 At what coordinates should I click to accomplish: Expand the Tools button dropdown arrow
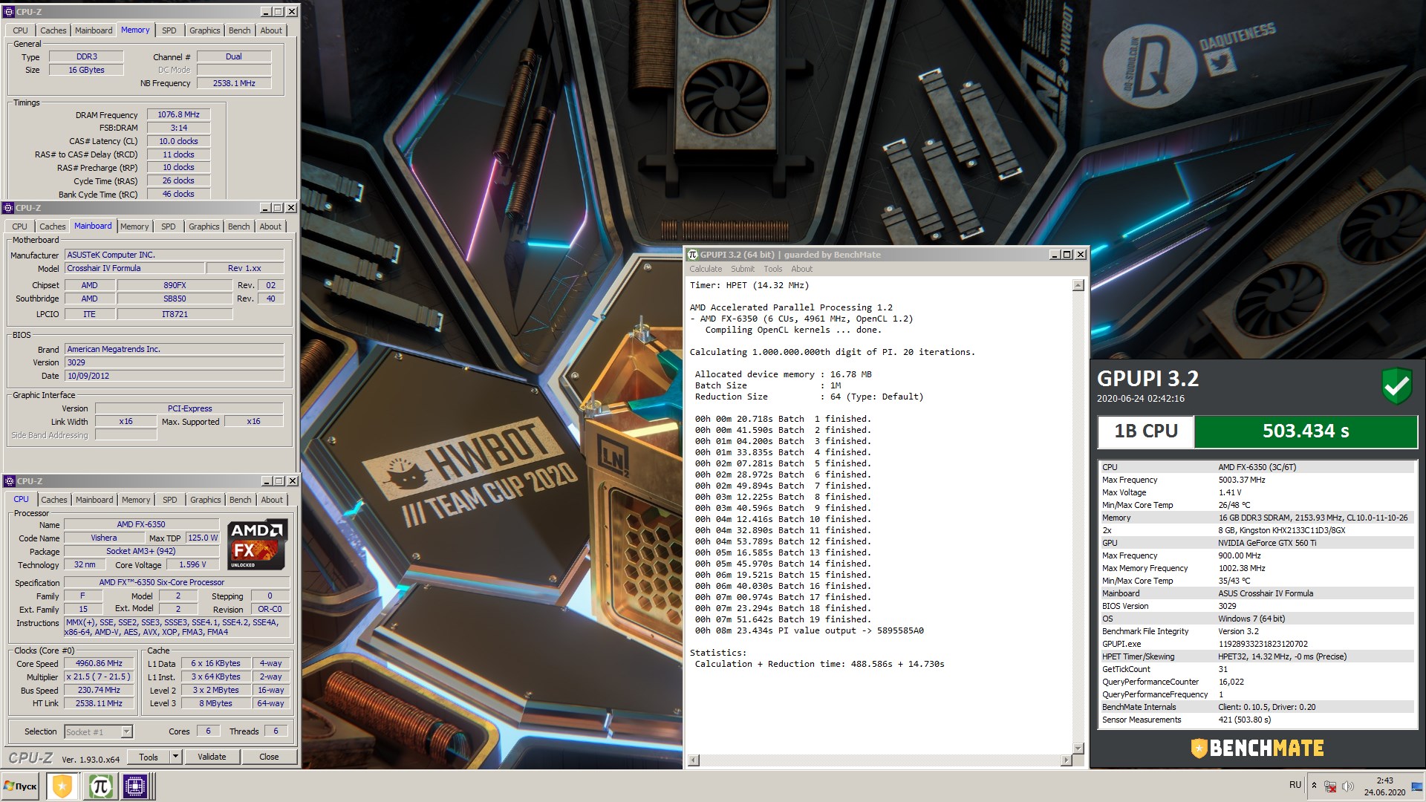click(175, 757)
